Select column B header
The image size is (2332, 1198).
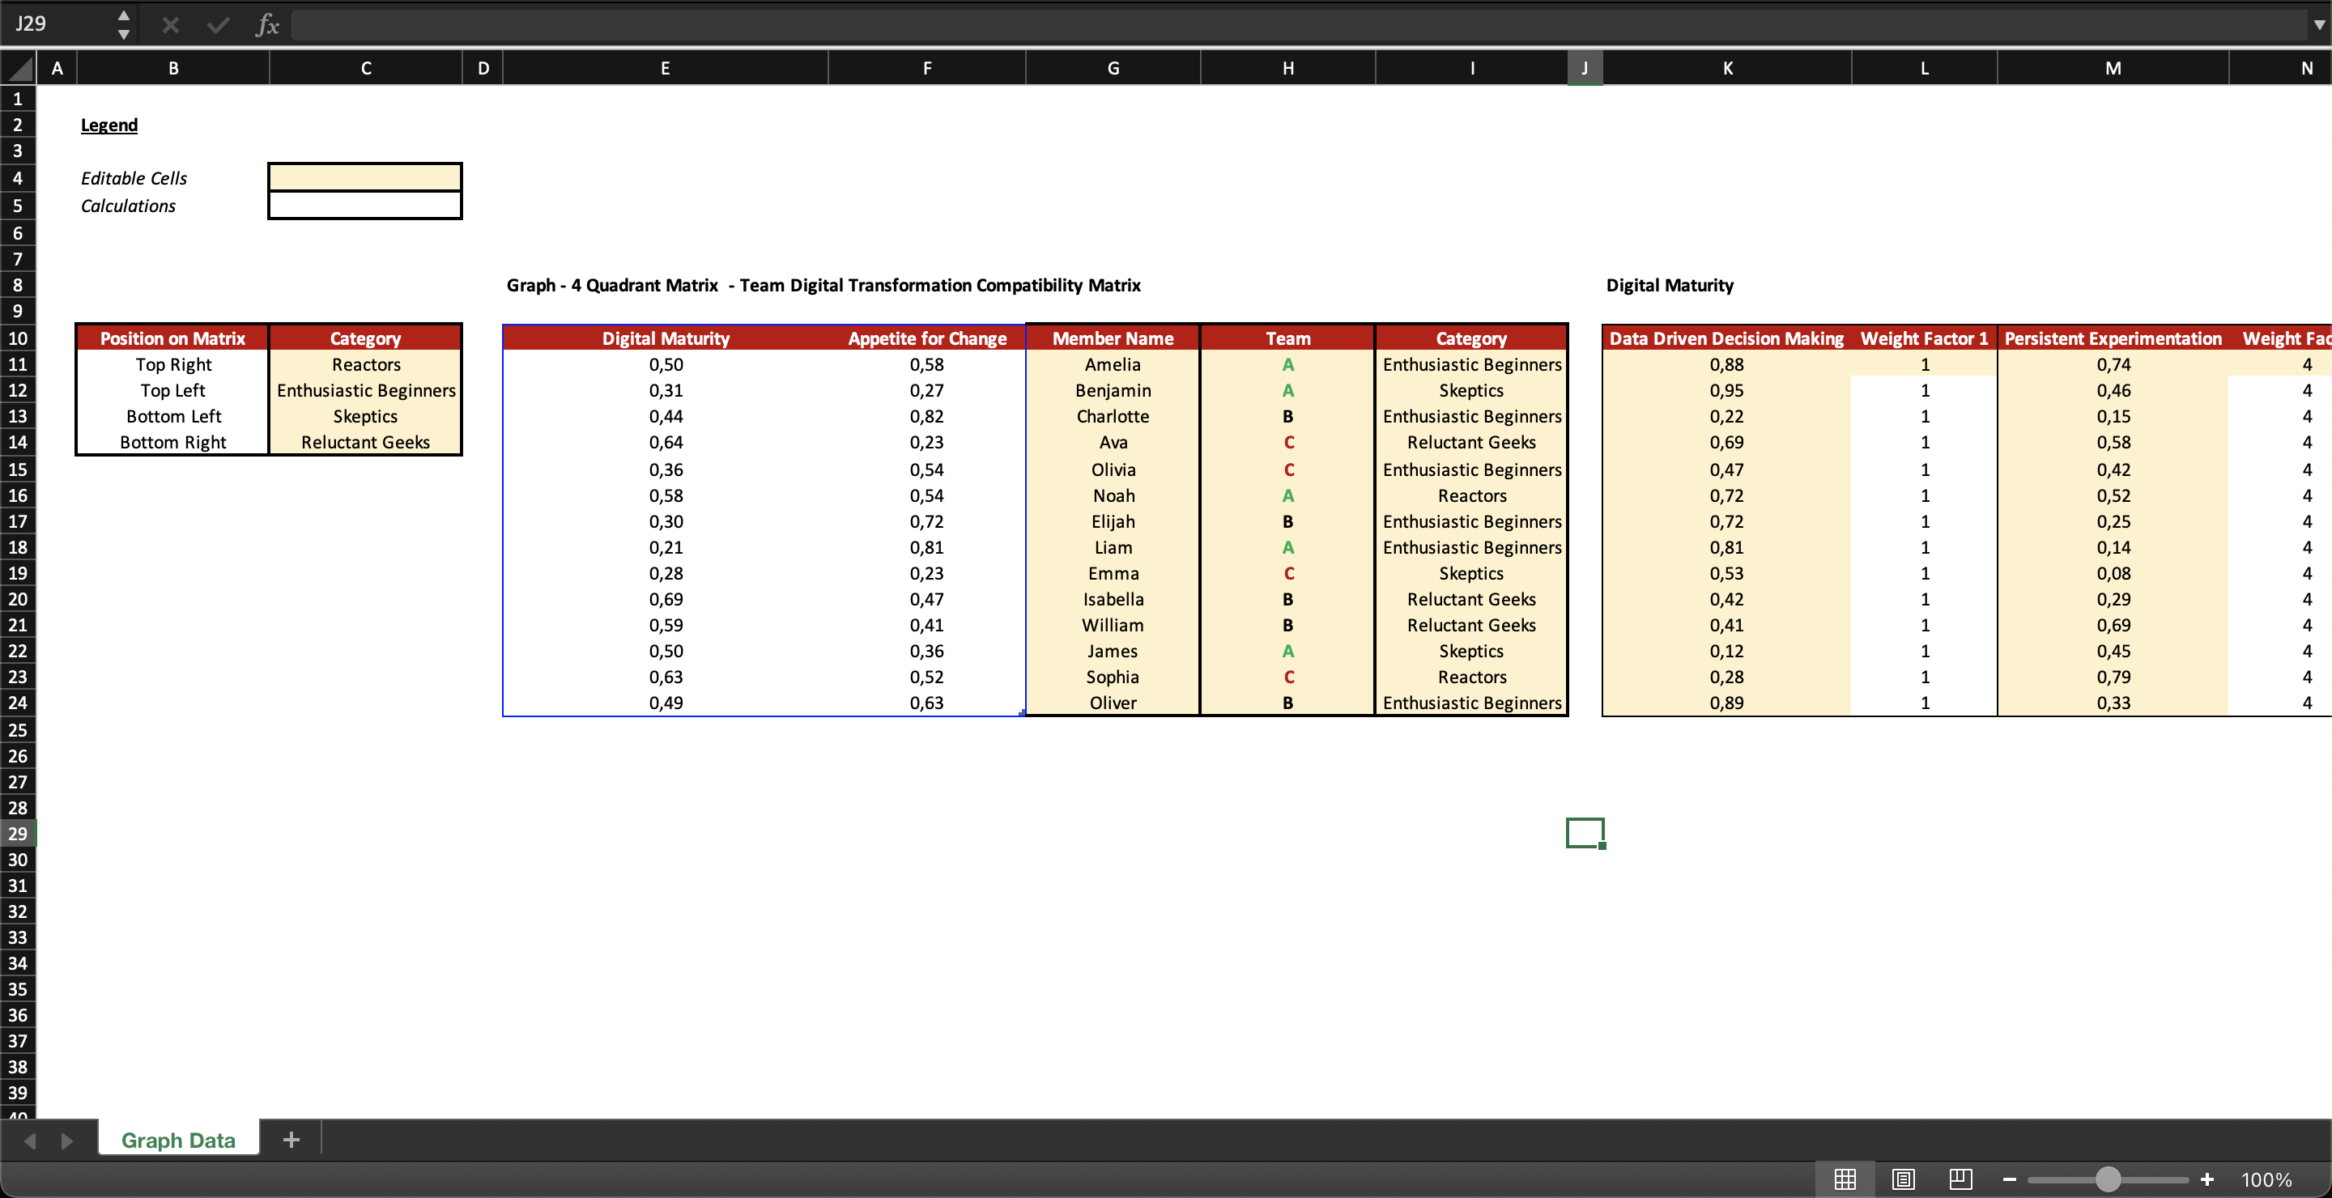[173, 68]
